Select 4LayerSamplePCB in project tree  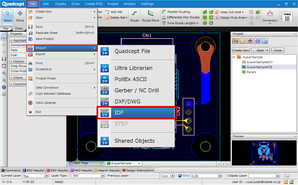pos(259,67)
